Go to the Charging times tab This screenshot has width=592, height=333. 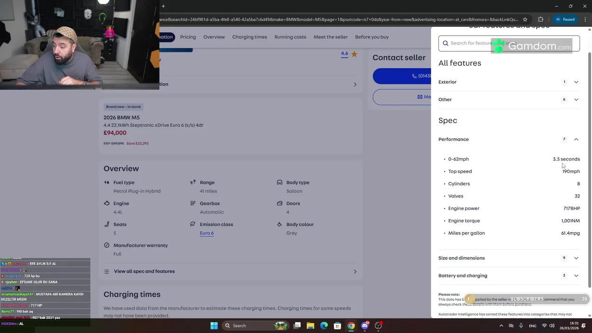coord(250,37)
